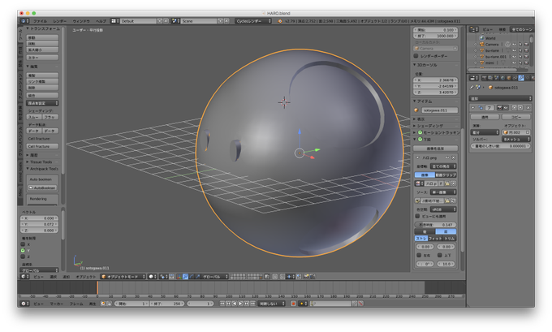Viewport: 552px width, 332px height.
Task: Click the Blender info editor type icon
Action: (24, 21)
